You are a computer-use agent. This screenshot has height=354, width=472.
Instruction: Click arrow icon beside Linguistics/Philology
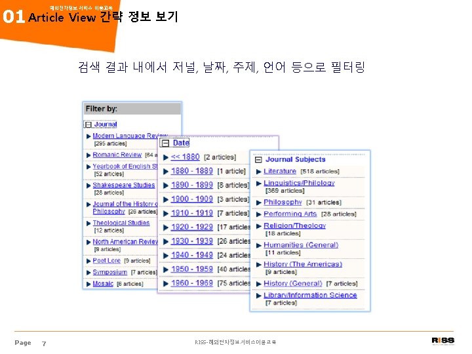pyautogui.click(x=258, y=184)
